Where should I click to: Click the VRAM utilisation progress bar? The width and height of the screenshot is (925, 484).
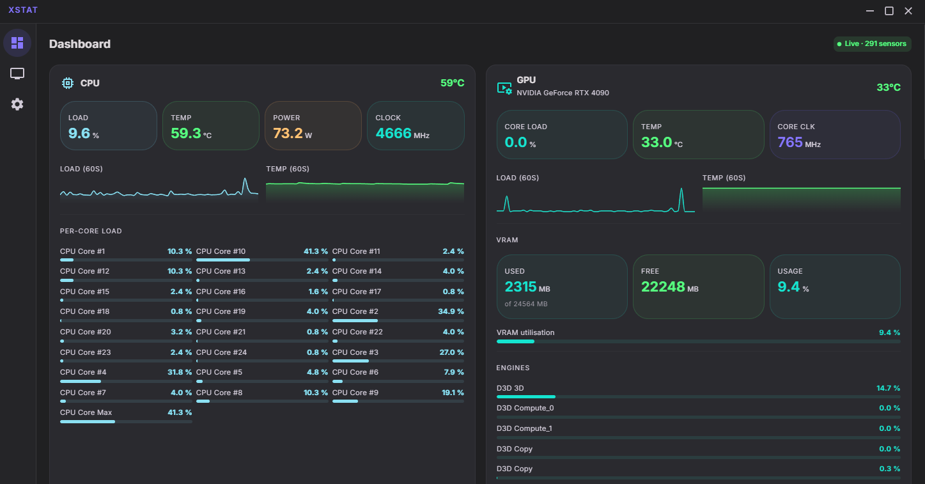point(697,341)
